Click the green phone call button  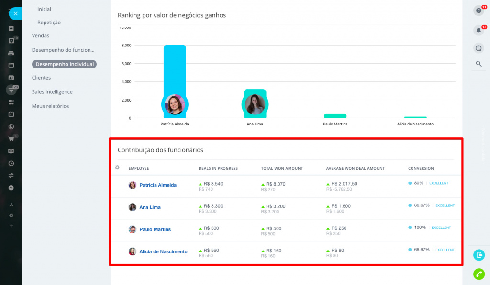click(479, 274)
